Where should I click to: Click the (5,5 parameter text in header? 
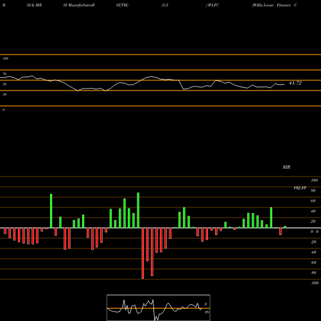[165, 5]
